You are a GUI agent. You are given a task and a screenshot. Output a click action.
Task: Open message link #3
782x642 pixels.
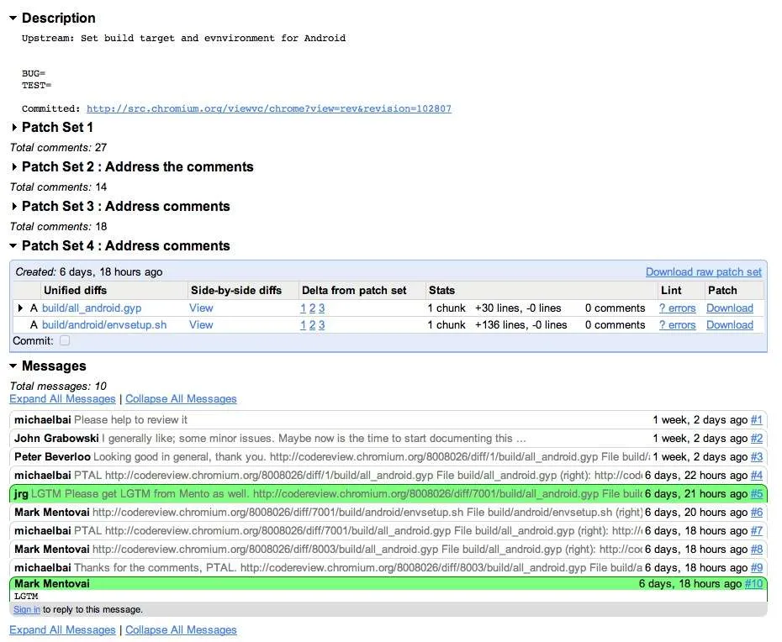pyautogui.click(x=757, y=456)
